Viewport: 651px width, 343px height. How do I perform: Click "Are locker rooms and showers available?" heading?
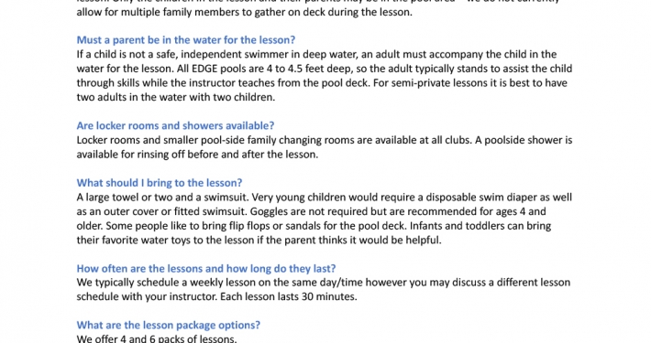[175, 125]
